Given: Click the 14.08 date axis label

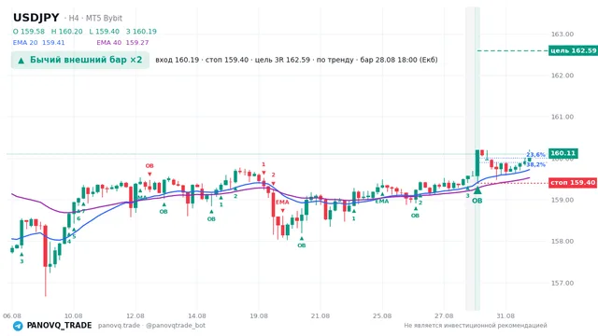Looking at the screenshot, I should tap(197, 315).
